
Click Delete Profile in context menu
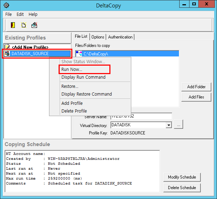pyautogui.click(x=74, y=111)
